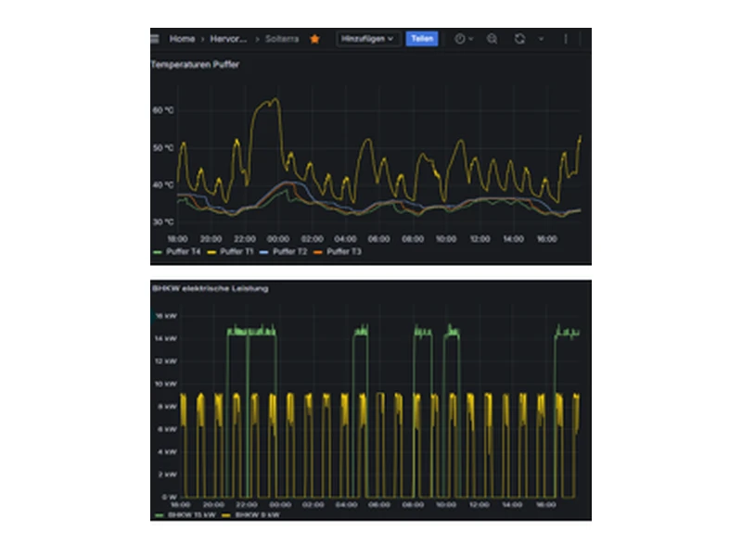Click the blue Teilen button
The height and width of the screenshot is (556, 742).
[x=422, y=39]
